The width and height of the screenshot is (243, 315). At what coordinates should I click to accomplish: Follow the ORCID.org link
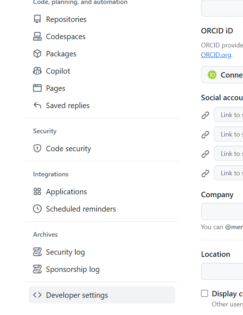pos(216,55)
